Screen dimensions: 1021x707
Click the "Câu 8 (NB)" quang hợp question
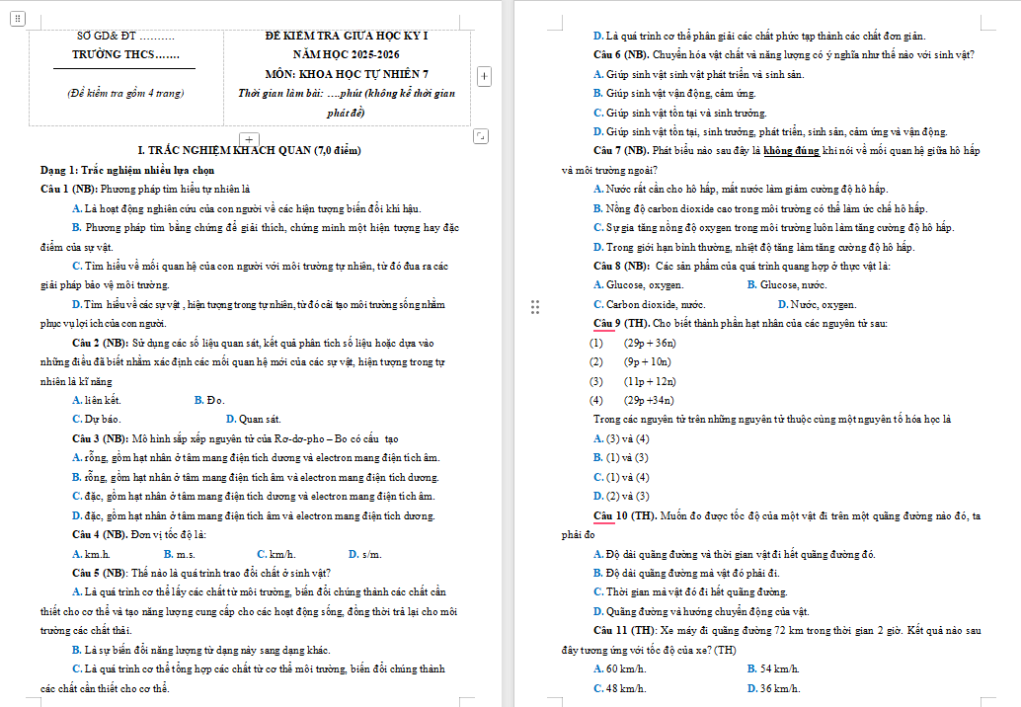[x=743, y=266]
